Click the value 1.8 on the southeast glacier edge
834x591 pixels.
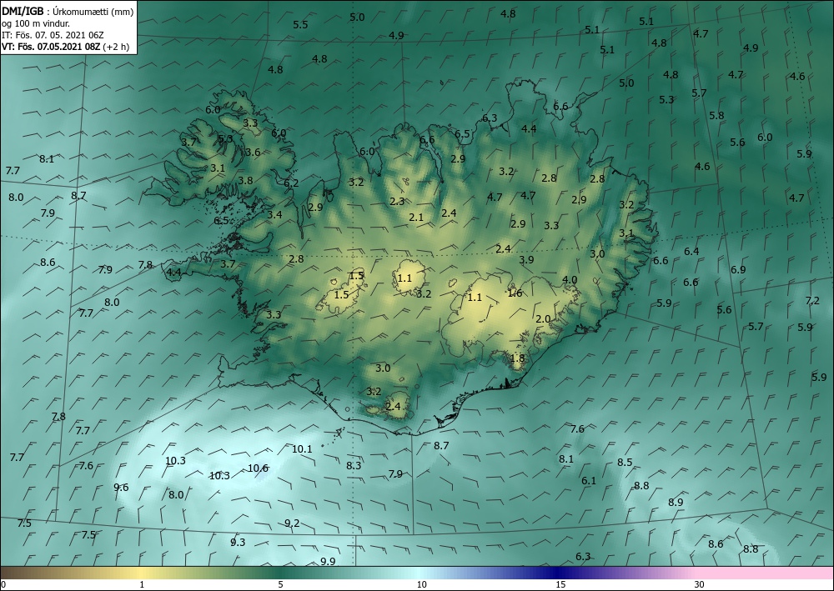[518, 358]
